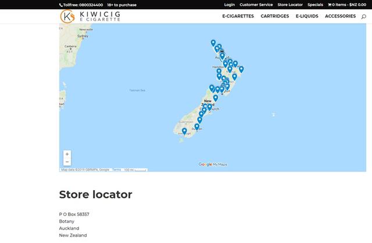Click the Auckland address line below Botany

click(69, 229)
